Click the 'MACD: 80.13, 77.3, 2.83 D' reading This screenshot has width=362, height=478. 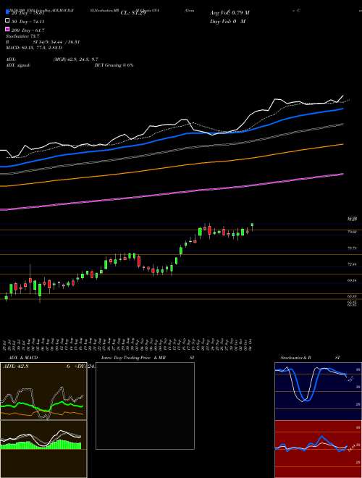[34, 48]
